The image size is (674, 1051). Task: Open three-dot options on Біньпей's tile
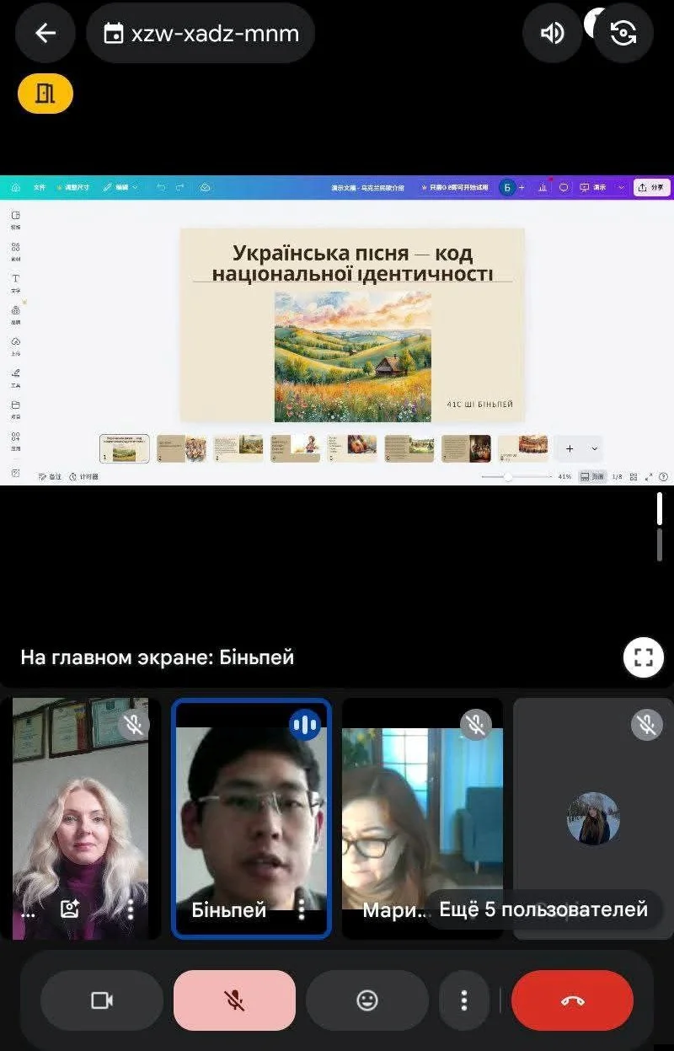[x=302, y=909]
